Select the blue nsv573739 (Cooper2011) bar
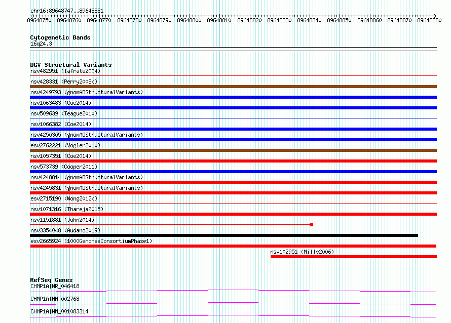Screen dimensions: 451x323 [x=233, y=172]
